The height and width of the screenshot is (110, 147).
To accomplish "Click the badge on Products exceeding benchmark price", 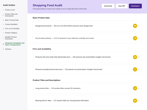I will pyautogui.click(x=135, y=69).
